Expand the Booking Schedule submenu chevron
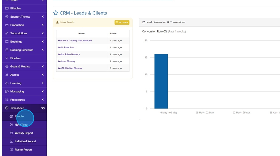Viewport: 280px width, 156px height. pyautogui.click(x=43, y=50)
